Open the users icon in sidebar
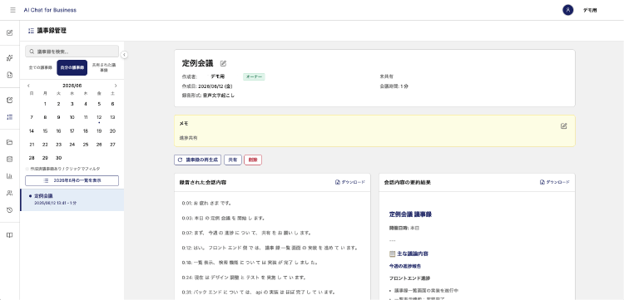This screenshot has width=624, height=300. [x=9, y=193]
